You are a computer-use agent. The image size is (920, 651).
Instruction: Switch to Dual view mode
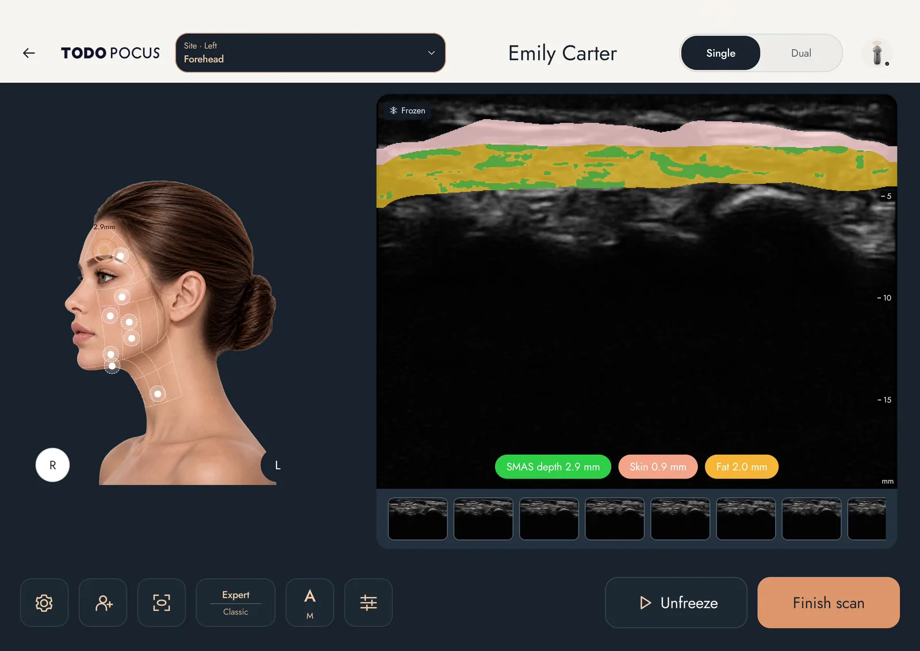tap(801, 53)
